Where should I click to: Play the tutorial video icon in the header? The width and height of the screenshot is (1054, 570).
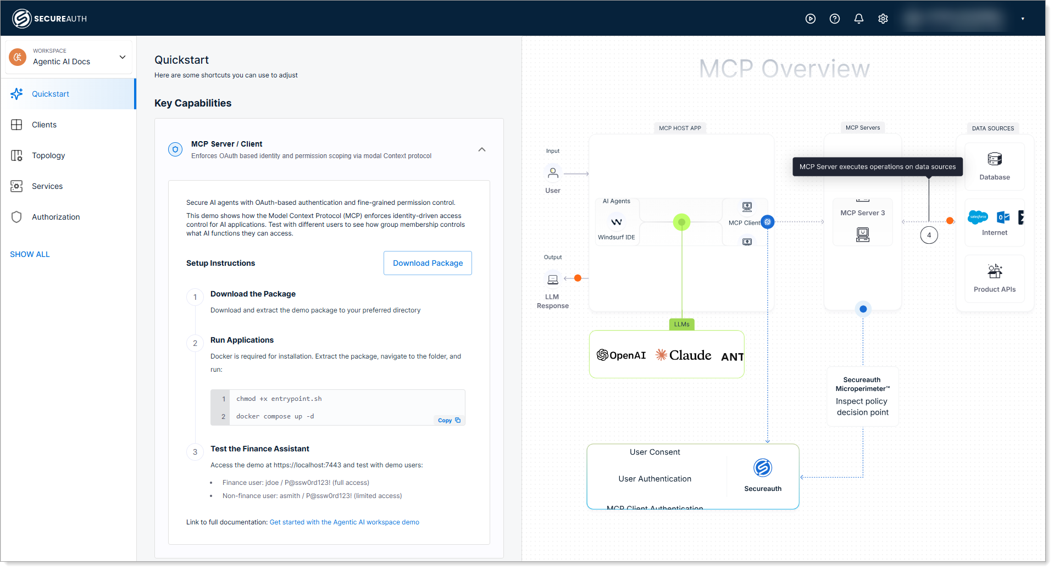(x=811, y=18)
